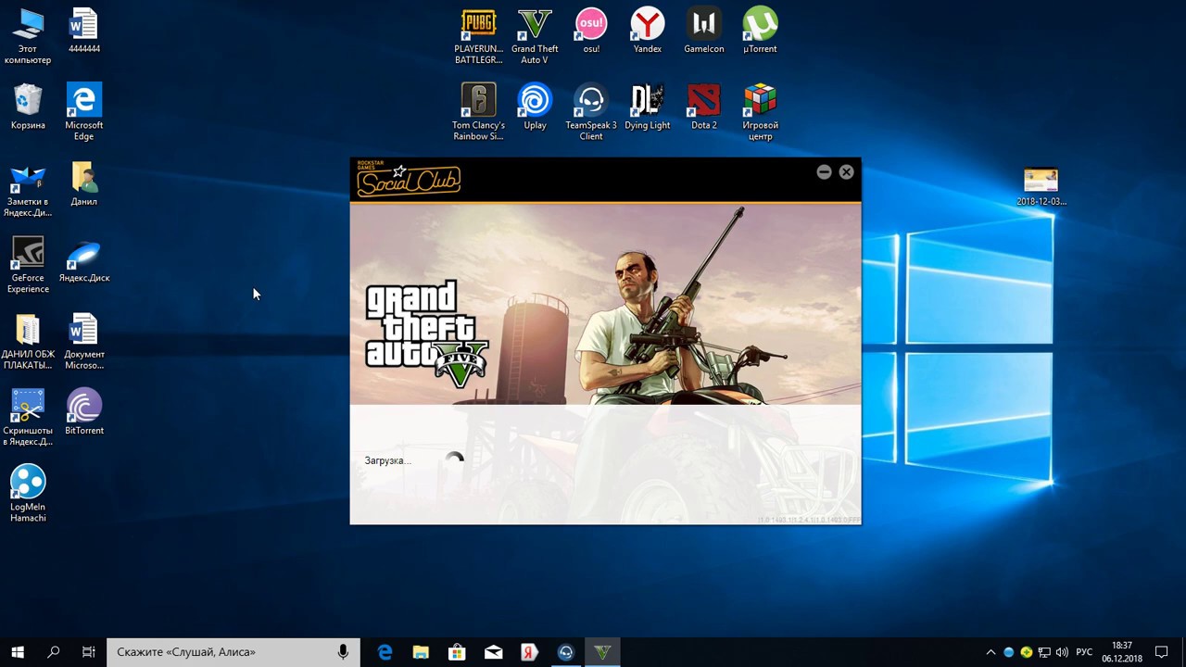Viewport: 1186px width, 667px height.
Task: Launch Tom Clancy's Rainbow Six shortcut
Action: click(x=478, y=112)
